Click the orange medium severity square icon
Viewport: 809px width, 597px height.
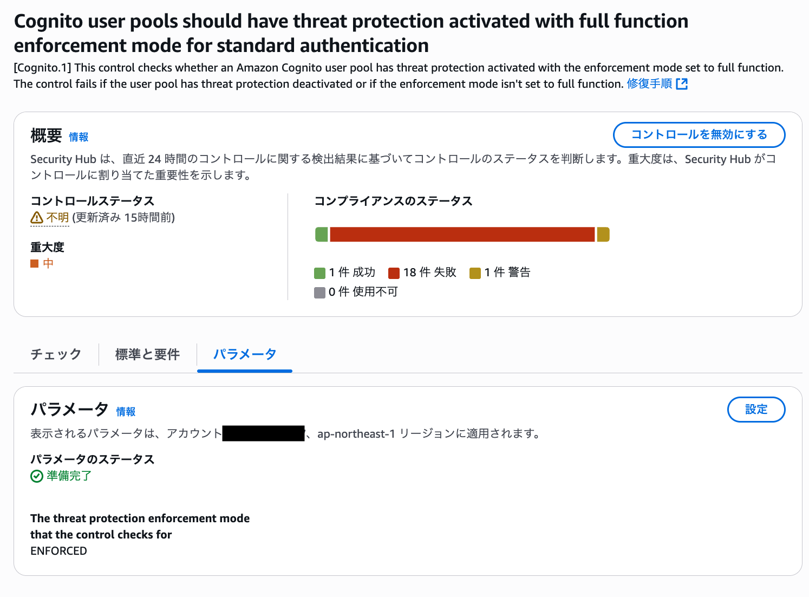pos(35,264)
